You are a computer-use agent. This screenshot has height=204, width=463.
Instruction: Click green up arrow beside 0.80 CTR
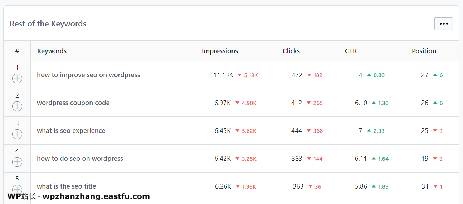[x=369, y=75]
